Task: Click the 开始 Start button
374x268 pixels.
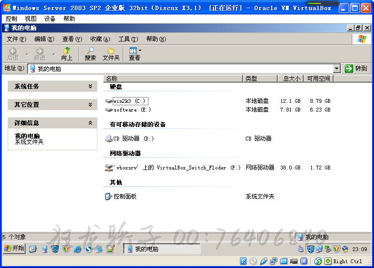Action: 14,248
